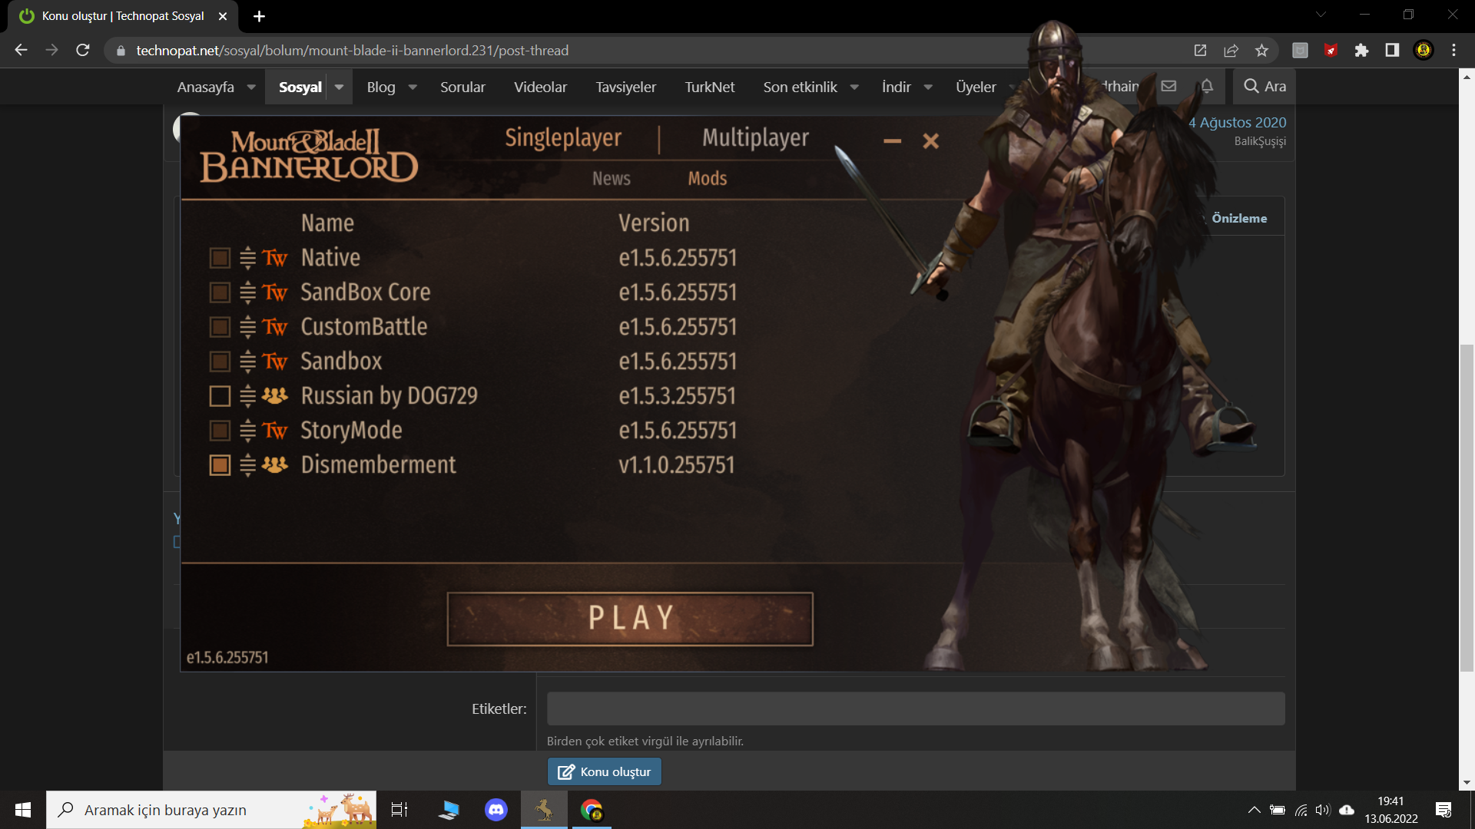Open the forum inbox envelope icon
This screenshot has width=1475, height=829.
point(1168,86)
